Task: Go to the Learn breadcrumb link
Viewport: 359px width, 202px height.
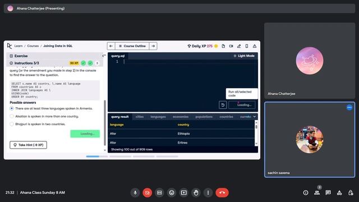Action: [19, 46]
